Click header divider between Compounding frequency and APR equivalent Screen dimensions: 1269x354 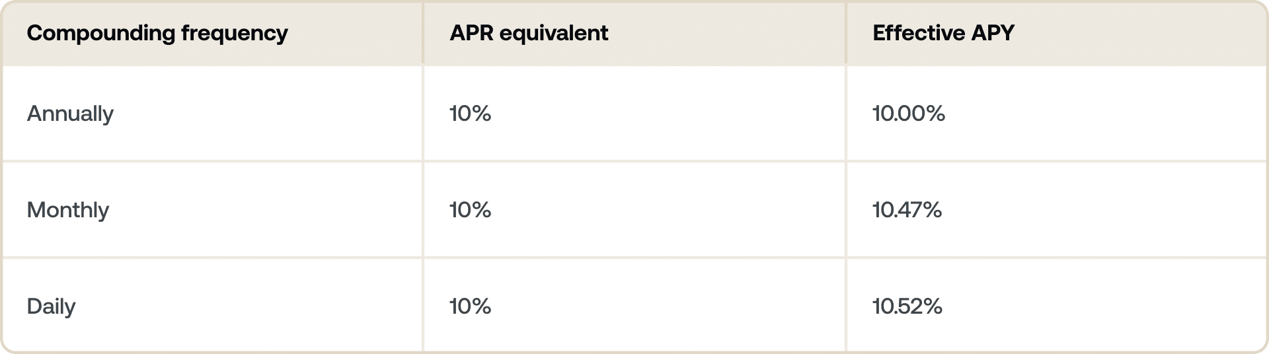pos(423,33)
